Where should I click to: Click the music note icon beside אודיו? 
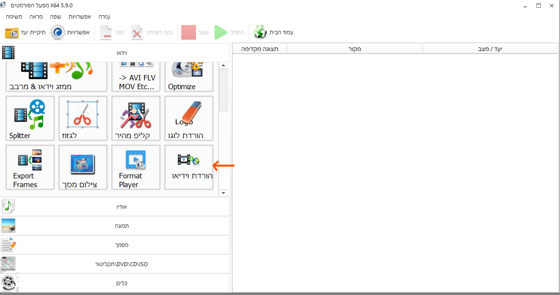8,206
